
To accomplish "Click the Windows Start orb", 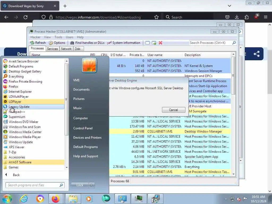I will [7, 199].
